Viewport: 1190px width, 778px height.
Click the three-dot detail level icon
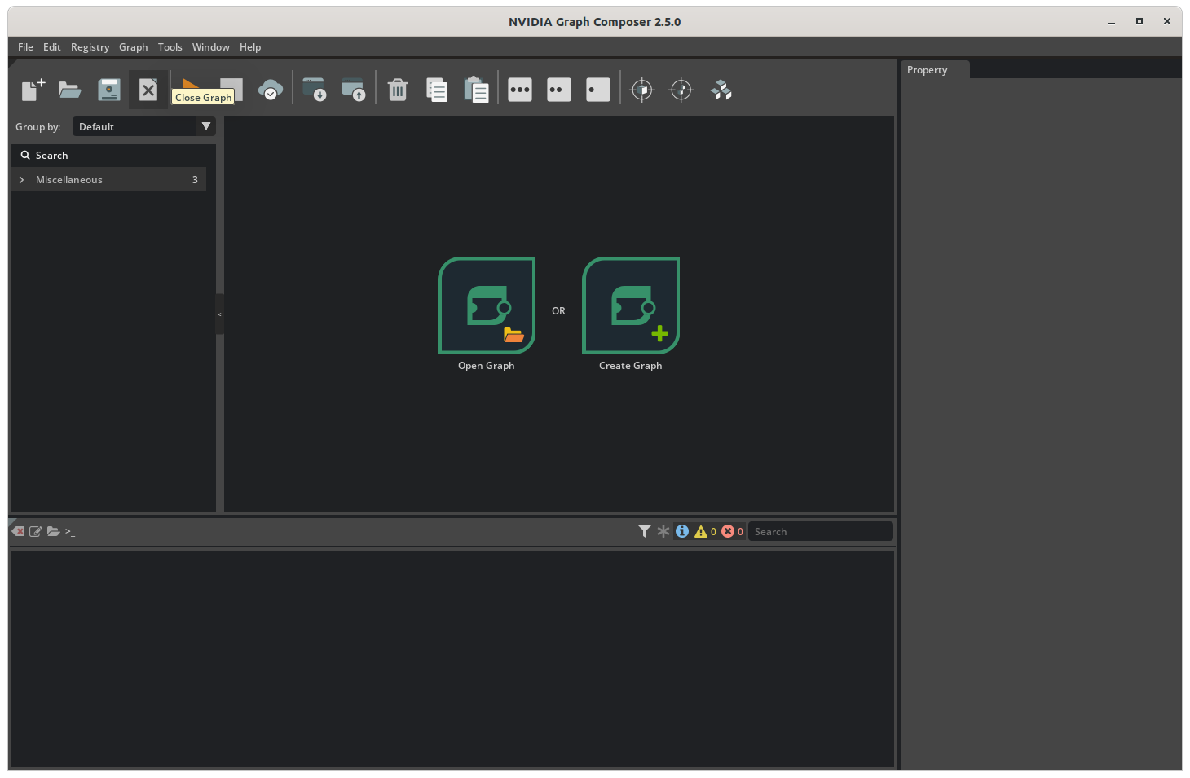520,90
